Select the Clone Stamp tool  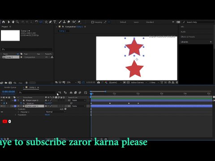click(x=64, y=22)
